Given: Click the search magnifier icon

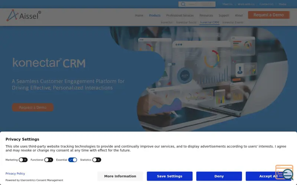Looking at the screenshot, I should pyautogui.click(x=183, y=4).
